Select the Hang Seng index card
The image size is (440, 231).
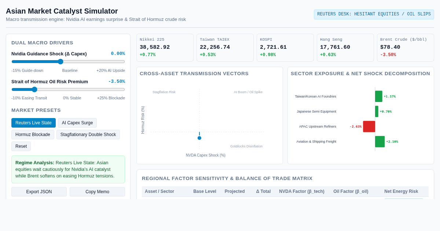(345, 48)
